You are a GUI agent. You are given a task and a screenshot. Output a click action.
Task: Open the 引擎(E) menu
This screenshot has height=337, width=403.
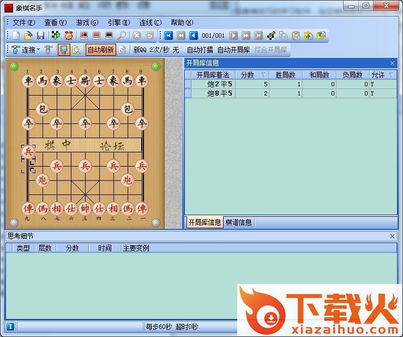click(x=119, y=22)
